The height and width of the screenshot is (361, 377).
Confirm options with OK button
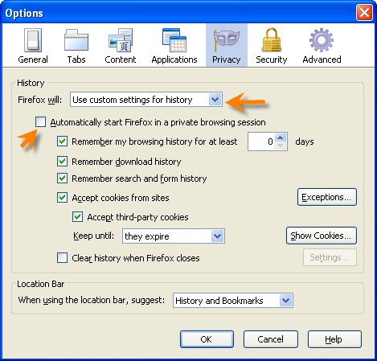point(207,339)
